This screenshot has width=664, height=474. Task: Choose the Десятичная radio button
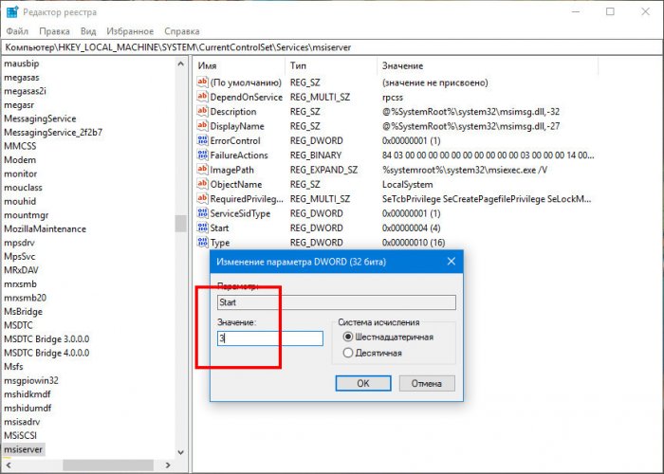[348, 353]
